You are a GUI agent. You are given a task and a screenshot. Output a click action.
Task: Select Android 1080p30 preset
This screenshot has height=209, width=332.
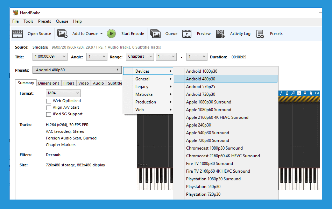[226, 71]
